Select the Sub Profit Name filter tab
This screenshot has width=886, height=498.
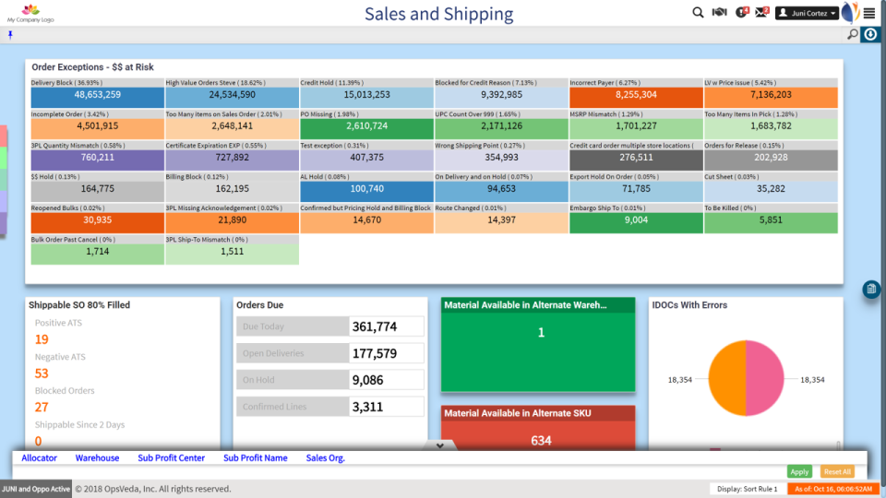click(256, 458)
